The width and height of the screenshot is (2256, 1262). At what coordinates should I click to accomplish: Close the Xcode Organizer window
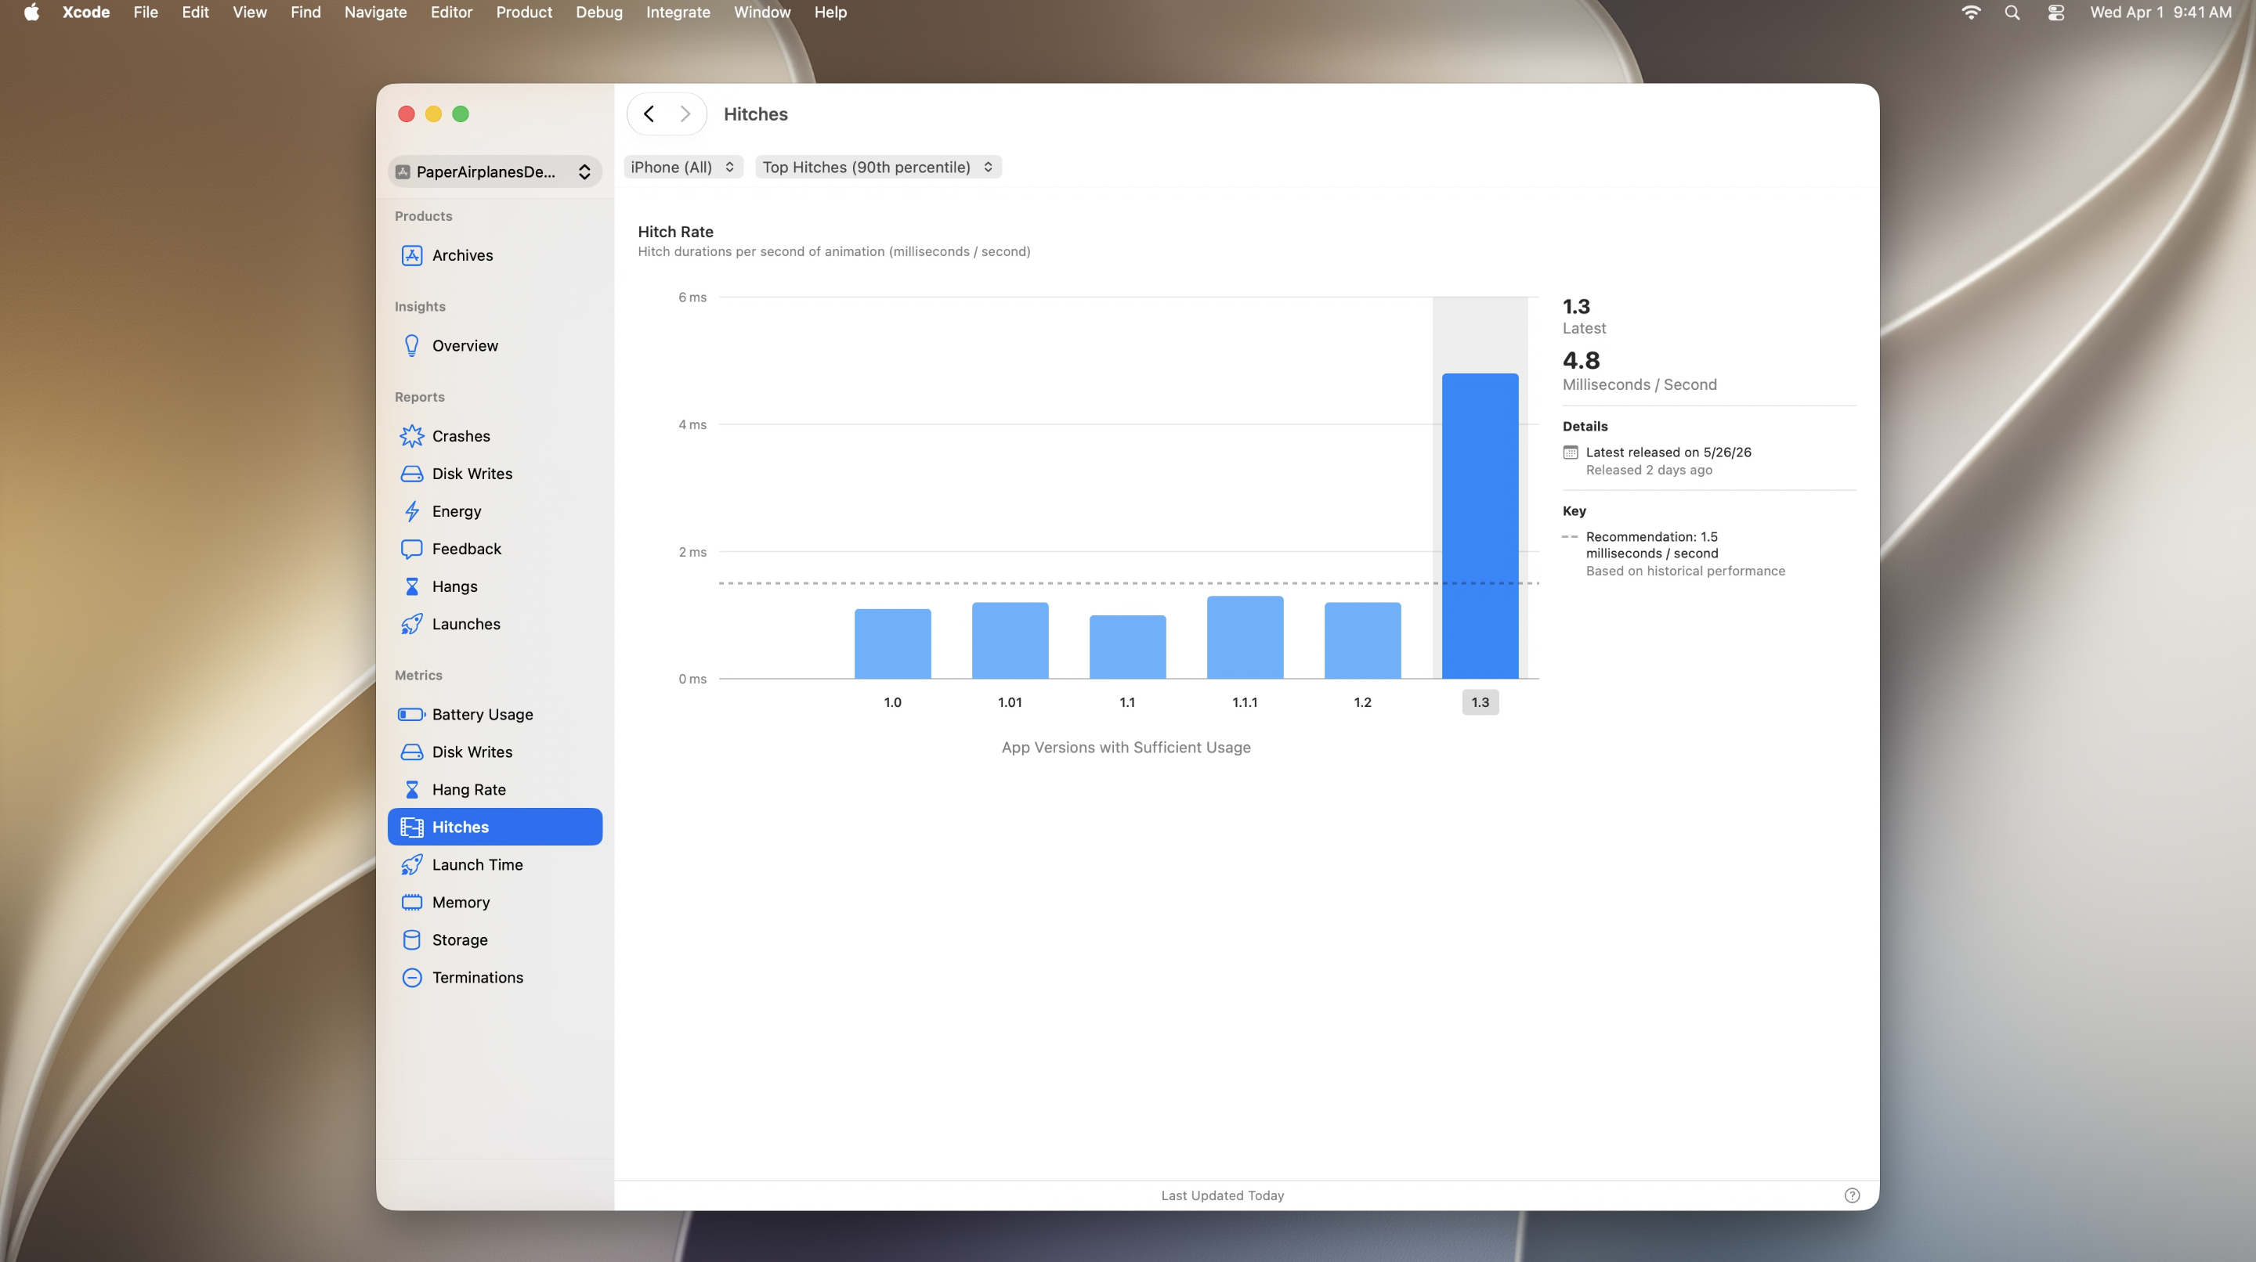(406, 114)
